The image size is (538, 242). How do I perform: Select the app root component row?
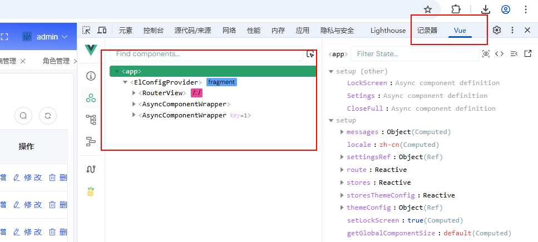point(213,71)
